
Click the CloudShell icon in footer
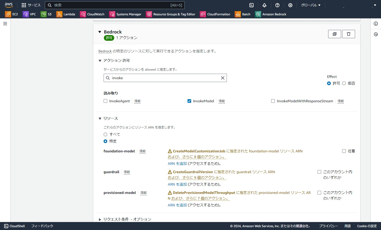coord(6,226)
